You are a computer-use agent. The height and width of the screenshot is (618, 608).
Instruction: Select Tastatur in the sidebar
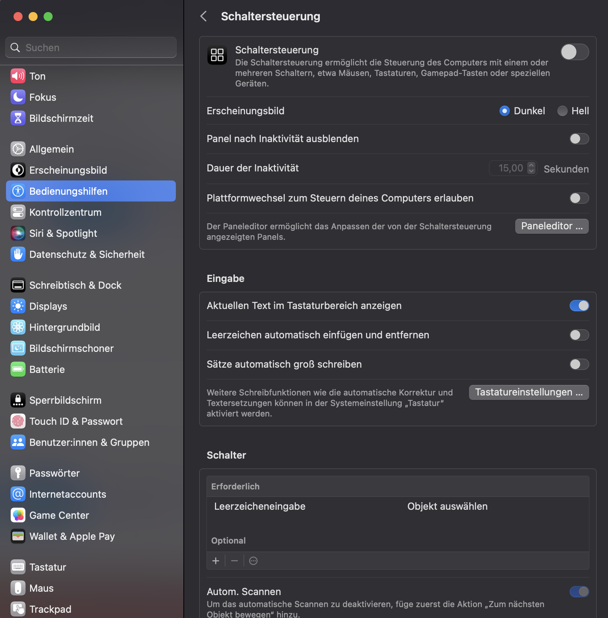tap(48, 567)
